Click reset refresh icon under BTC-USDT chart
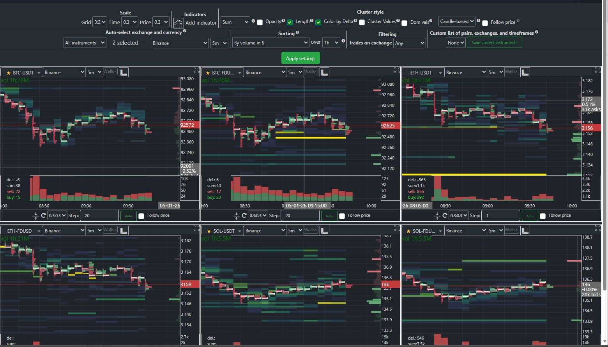608x347 pixels. point(43,216)
